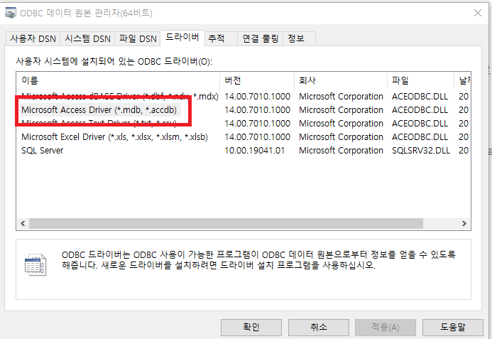This screenshot has width=492, height=339.
Task: Click the 확인 button
Action: [251, 328]
